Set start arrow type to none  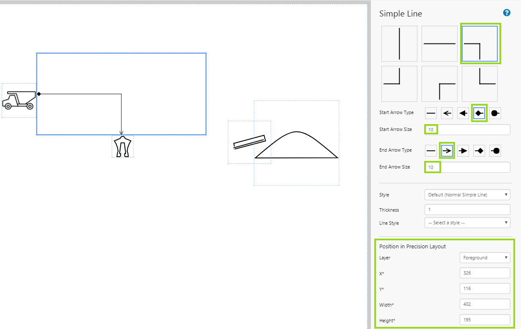click(x=431, y=113)
